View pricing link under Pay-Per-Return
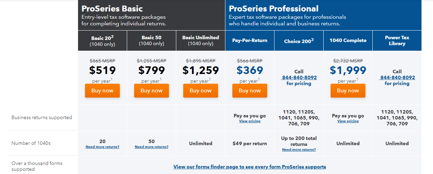Image resolution: width=433 pixels, height=174 pixels. click(250, 121)
